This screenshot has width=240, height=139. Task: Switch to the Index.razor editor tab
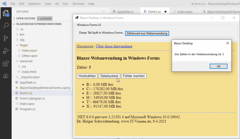coord(184,12)
